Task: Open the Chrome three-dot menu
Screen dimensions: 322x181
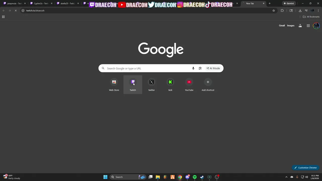Action: 318,11
